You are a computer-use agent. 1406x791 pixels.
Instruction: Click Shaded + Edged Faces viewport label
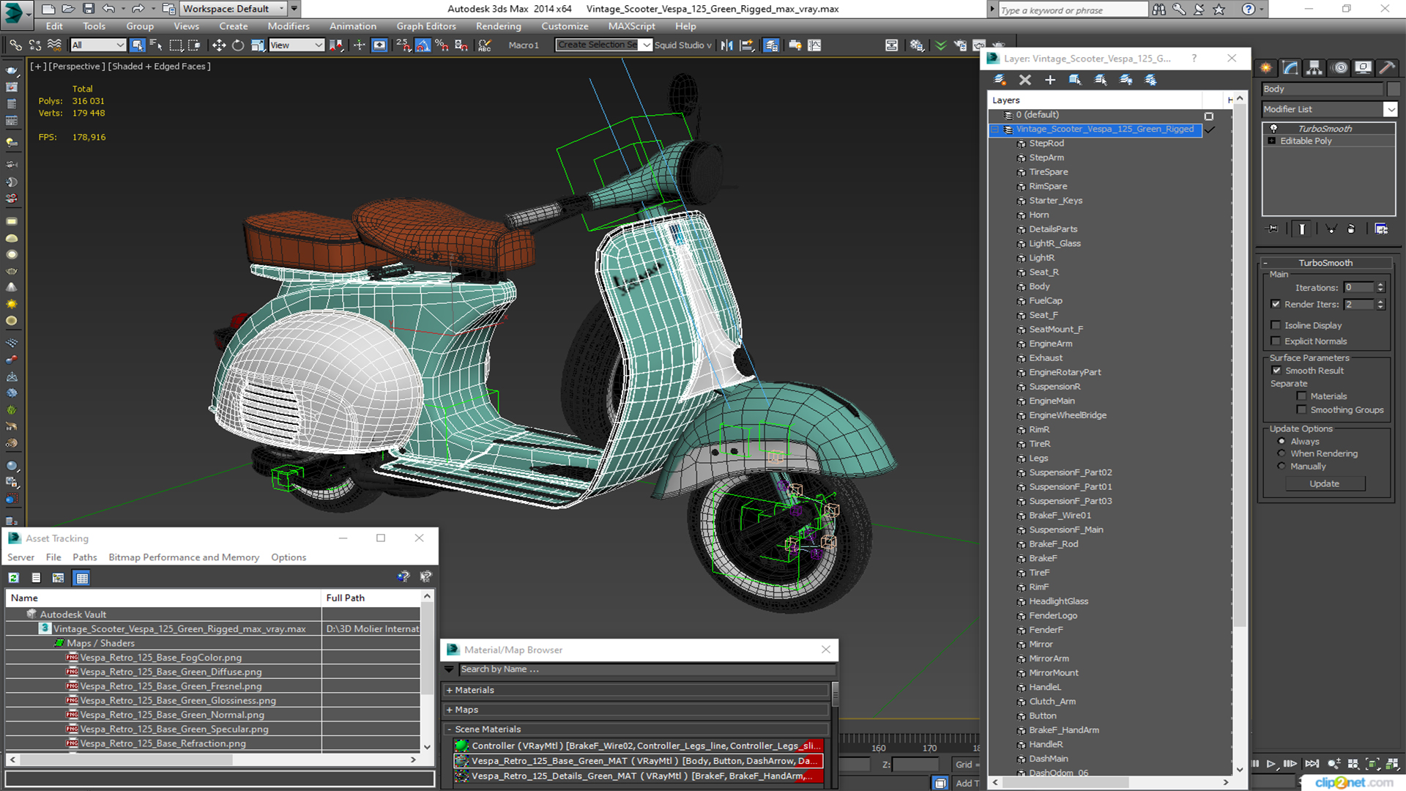click(x=160, y=67)
